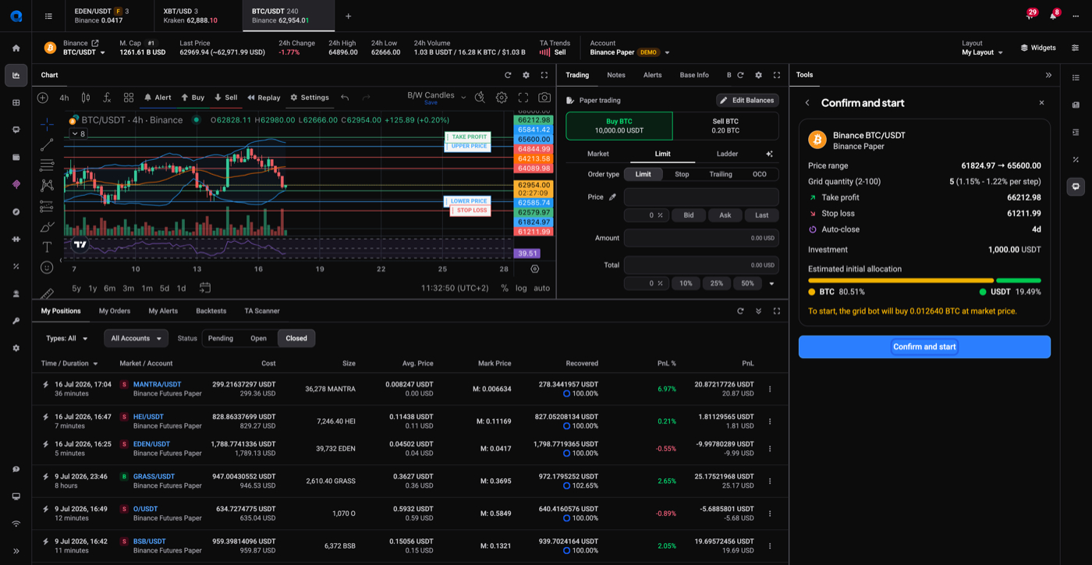Image resolution: width=1092 pixels, height=565 pixels.
Task: Filter positions by Pending status
Action: [221, 338]
